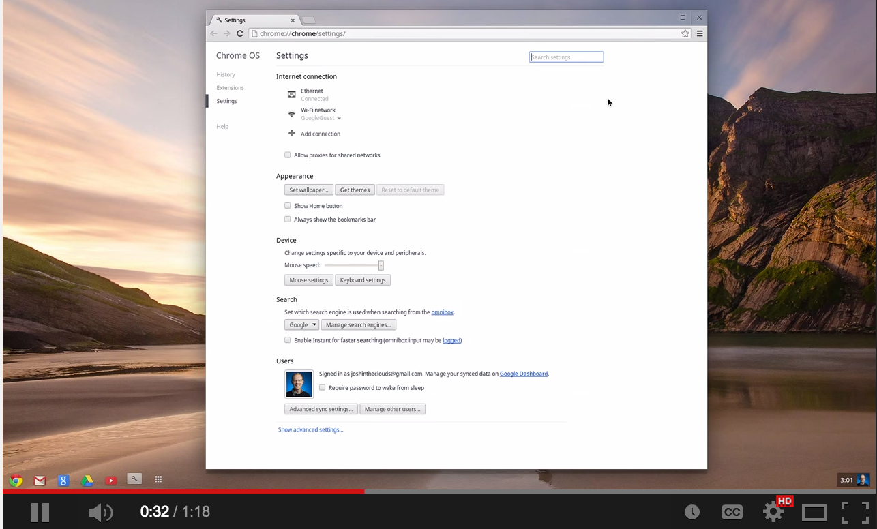The height and width of the screenshot is (529, 877).
Task: Open video quality settings gear
Action: (773, 512)
